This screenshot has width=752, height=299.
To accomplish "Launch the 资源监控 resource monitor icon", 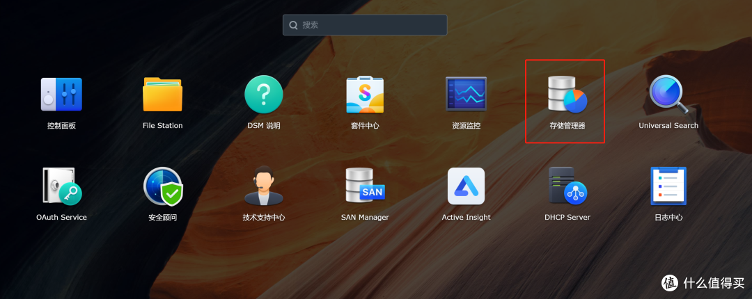I will [x=466, y=94].
